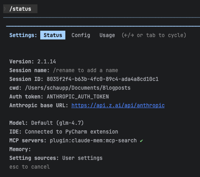
Task: Click the Memory: label
Action: [20, 149]
